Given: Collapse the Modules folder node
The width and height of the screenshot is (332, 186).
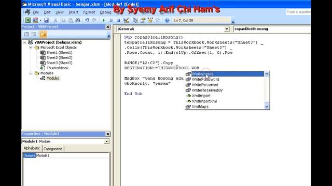Looking at the screenshot, I should pos(31,73).
